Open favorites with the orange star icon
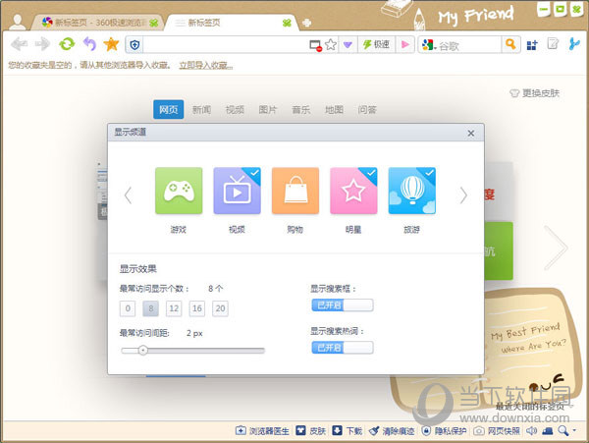The height and width of the screenshot is (443, 589). click(x=112, y=44)
